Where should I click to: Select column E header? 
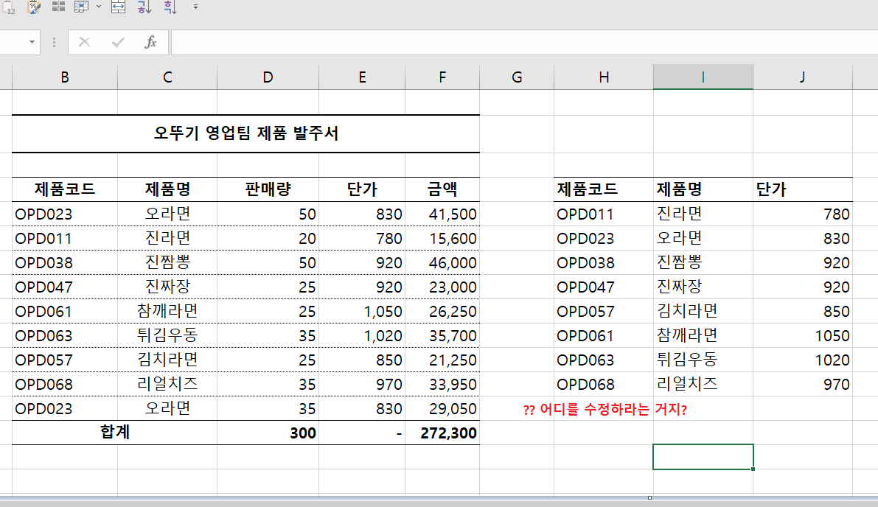[x=362, y=77]
